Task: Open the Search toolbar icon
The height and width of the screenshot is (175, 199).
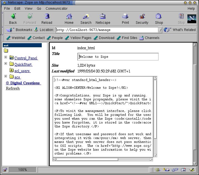Action: (86, 16)
